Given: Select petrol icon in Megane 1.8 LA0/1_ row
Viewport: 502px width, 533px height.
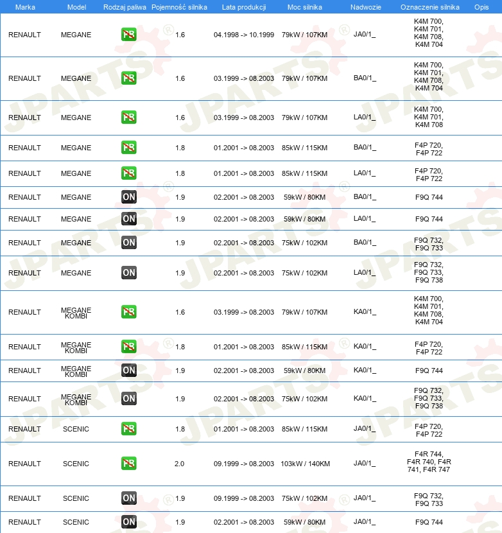Looking at the screenshot, I should point(129,173).
